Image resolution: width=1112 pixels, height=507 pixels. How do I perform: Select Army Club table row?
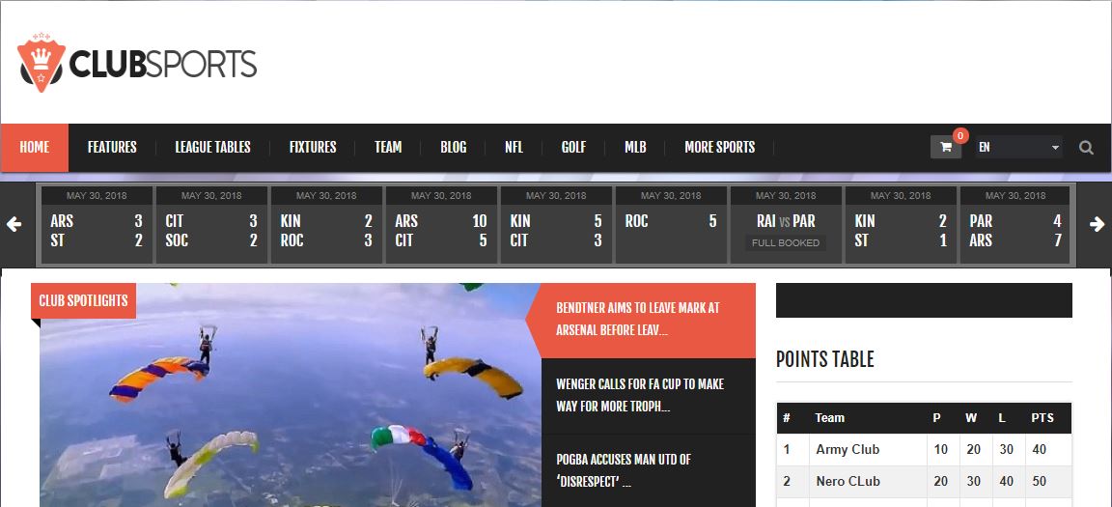pyautogui.click(x=924, y=450)
